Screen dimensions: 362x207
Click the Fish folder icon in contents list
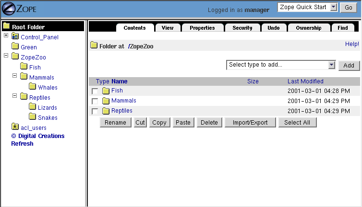106,91
